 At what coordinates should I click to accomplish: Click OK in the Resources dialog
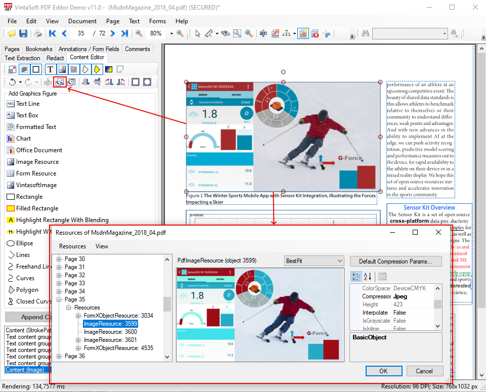pyautogui.click(x=384, y=371)
